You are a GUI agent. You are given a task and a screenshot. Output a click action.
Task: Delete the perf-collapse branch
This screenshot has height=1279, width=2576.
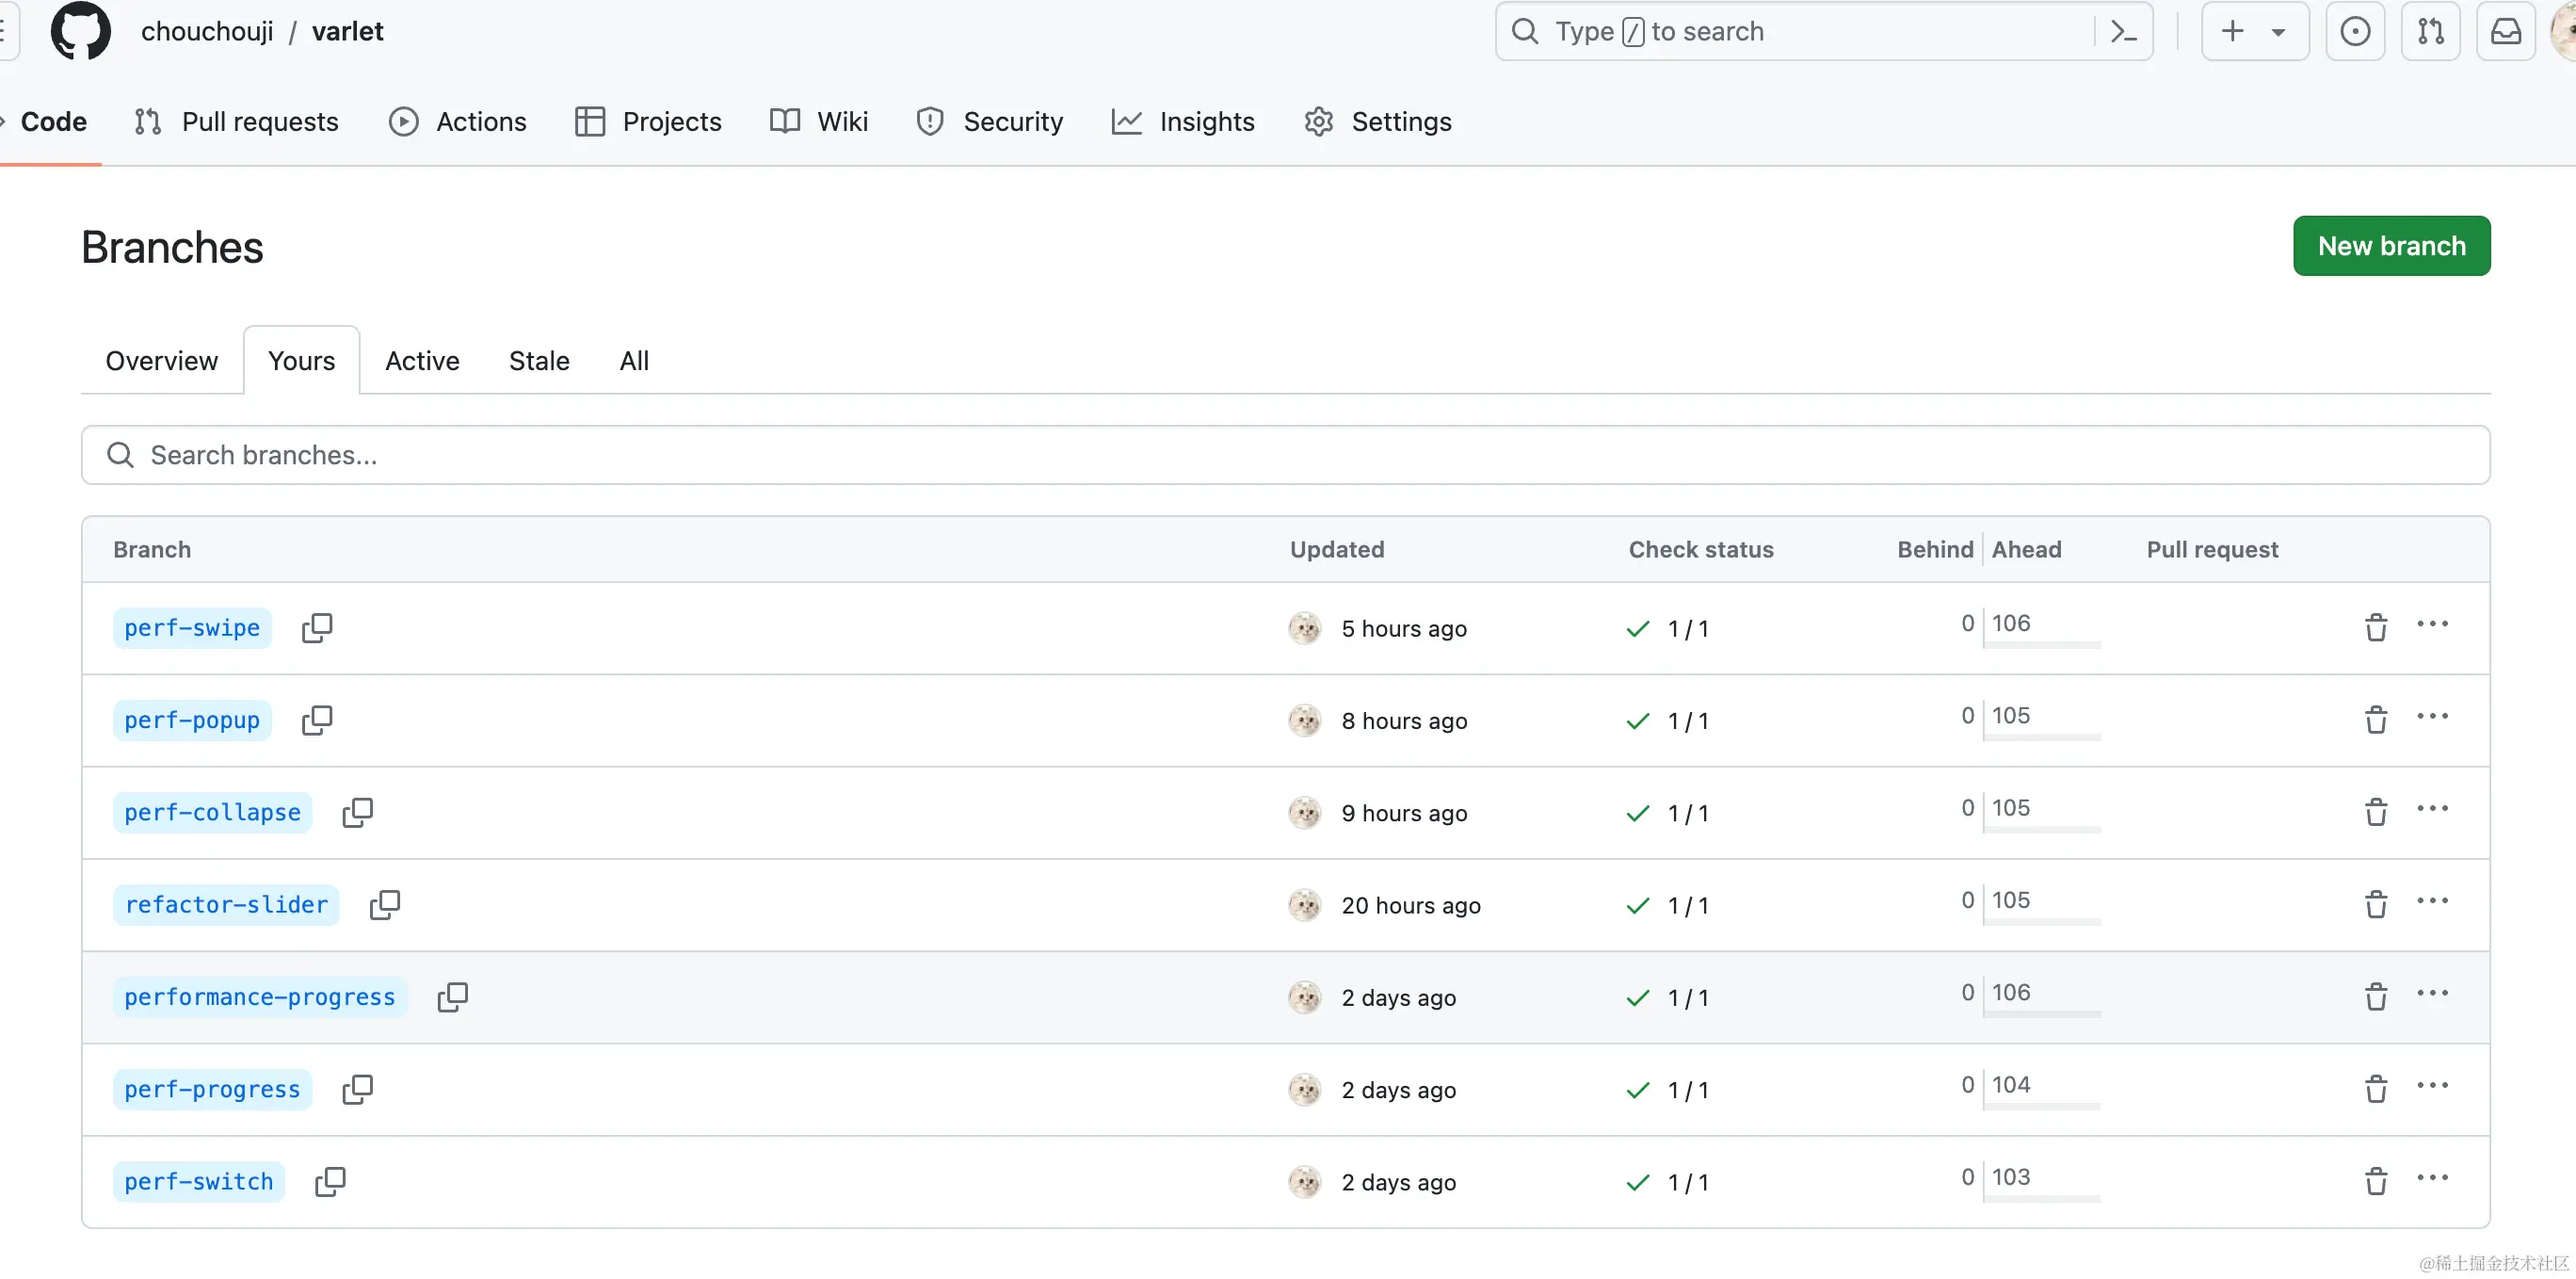click(2376, 811)
